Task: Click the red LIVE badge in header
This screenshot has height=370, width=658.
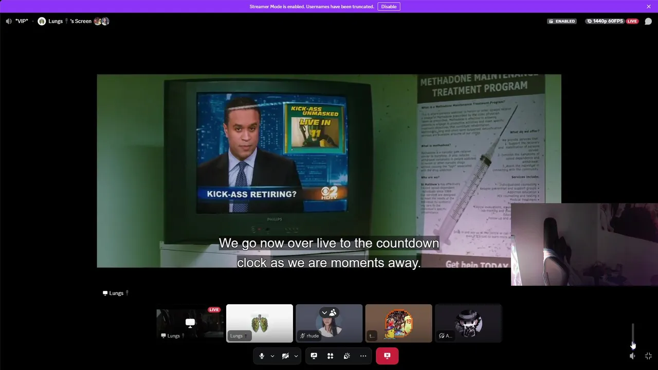Action: [632, 21]
